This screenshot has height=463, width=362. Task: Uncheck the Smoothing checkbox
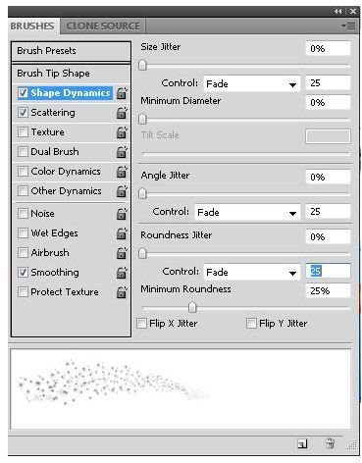23,272
